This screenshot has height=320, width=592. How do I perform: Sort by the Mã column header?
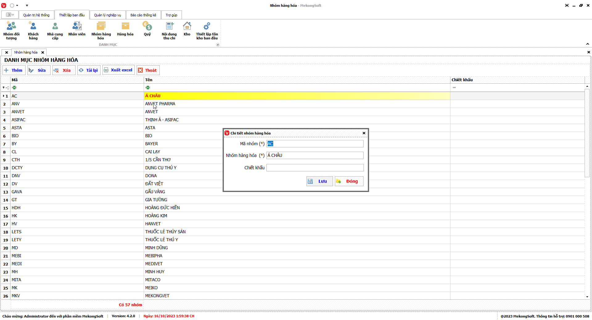77,80
